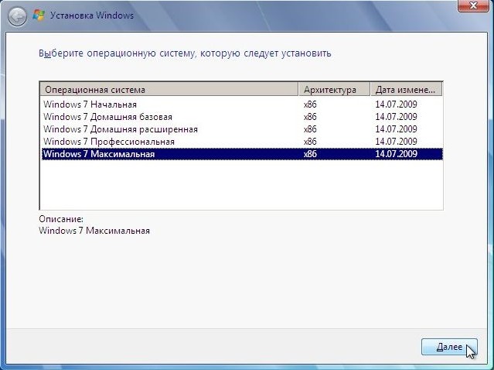Click date 14.07.2009 in Домашняя базовая row

pyautogui.click(x=396, y=117)
